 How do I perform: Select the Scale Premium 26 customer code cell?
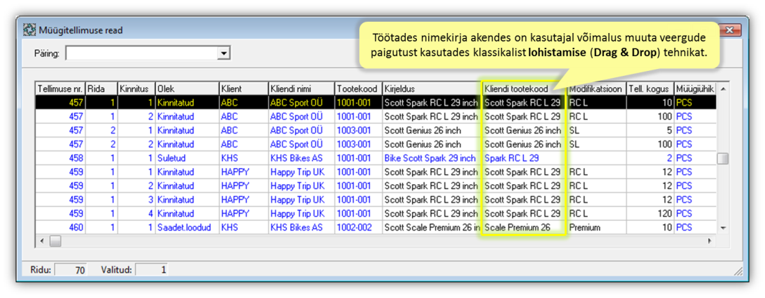[x=524, y=227]
